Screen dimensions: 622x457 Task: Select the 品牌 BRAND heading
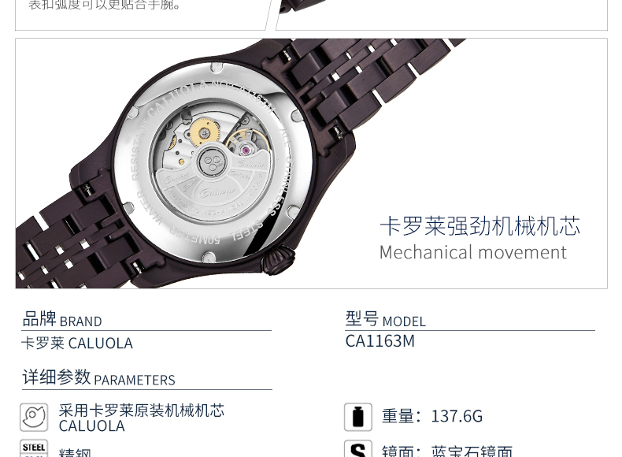coord(62,320)
